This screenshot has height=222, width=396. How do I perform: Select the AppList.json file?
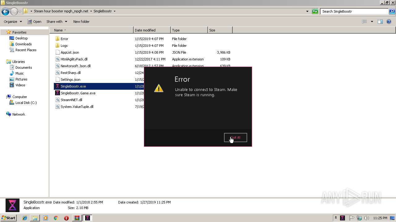(70, 52)
